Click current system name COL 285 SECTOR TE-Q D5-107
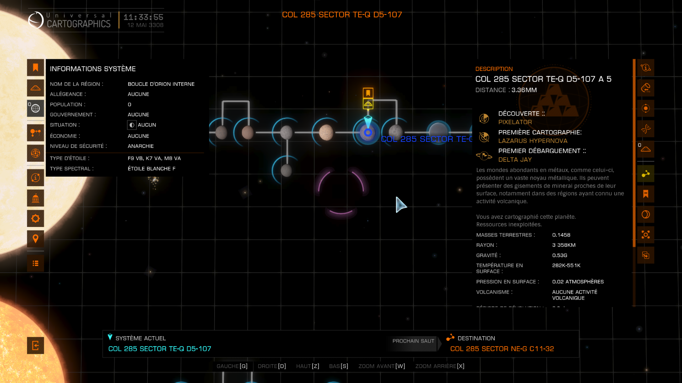This screenshot has height=383, width=682. pos(159,349)
